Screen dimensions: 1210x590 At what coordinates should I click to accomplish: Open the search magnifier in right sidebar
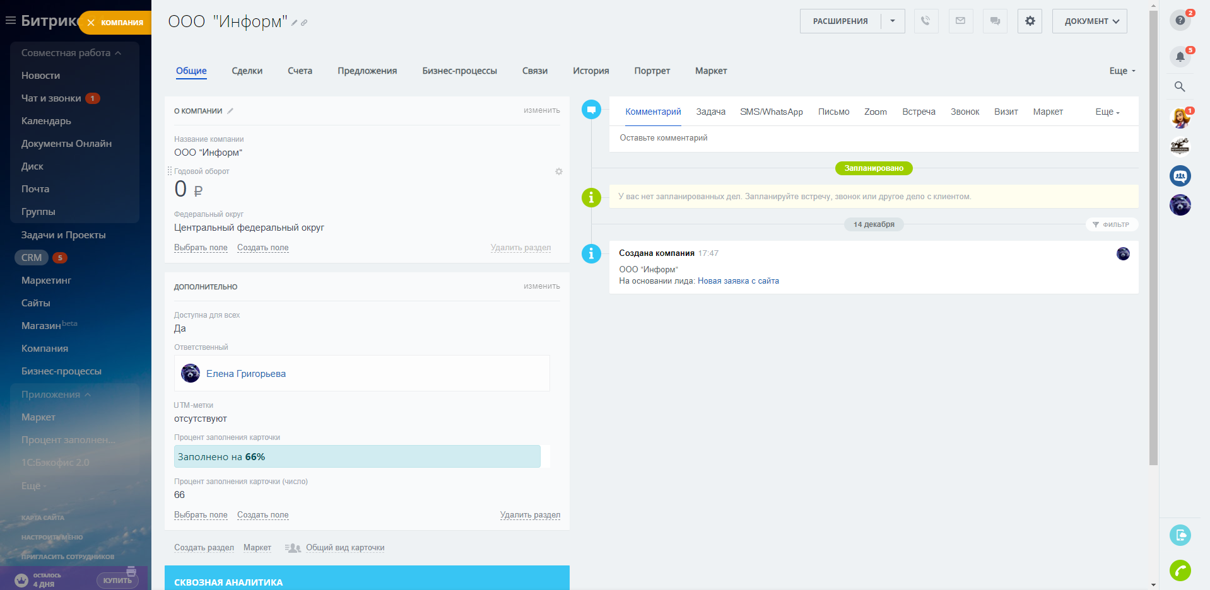[x=1180, y=87]
